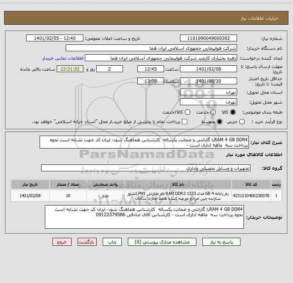Select the کالا radio button
This screenshot has width=293, height=283.
pos(233,112)
